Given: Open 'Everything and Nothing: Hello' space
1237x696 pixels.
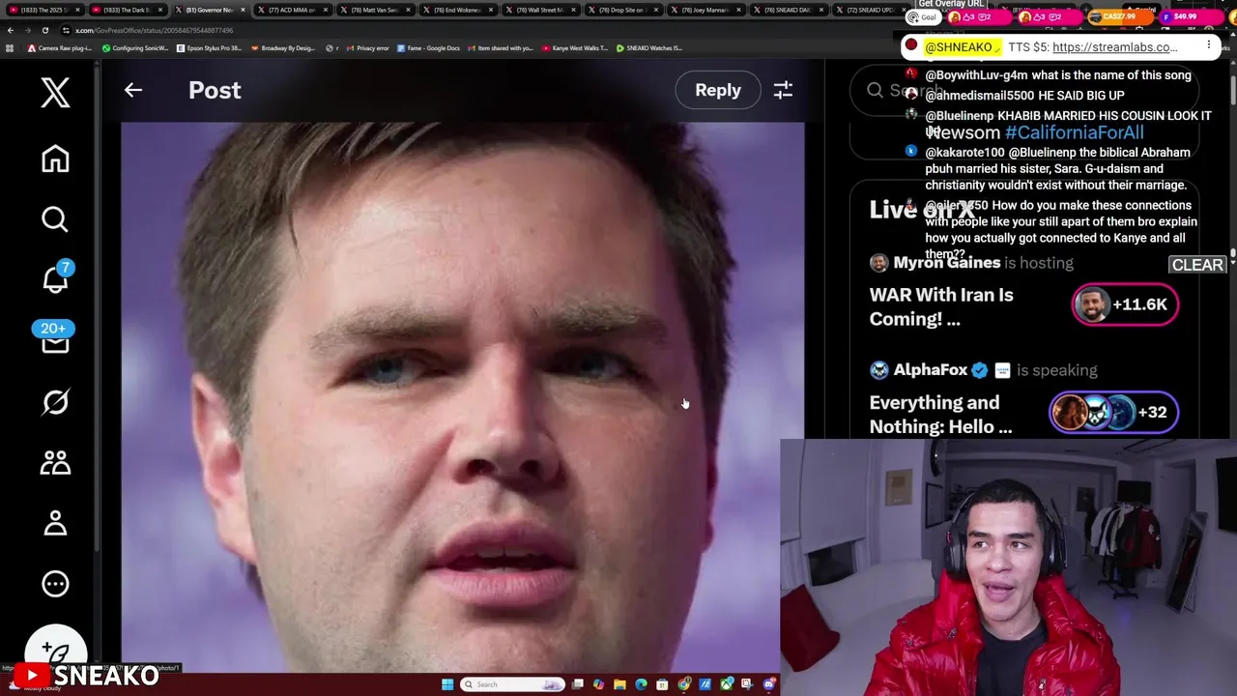Looking at the screenshot, I should click(x=940, y=415).
